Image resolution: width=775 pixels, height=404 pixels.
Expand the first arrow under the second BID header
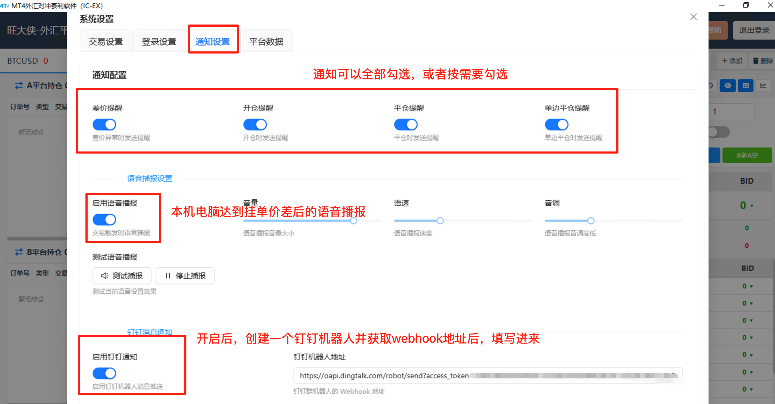tap(751, 286)
